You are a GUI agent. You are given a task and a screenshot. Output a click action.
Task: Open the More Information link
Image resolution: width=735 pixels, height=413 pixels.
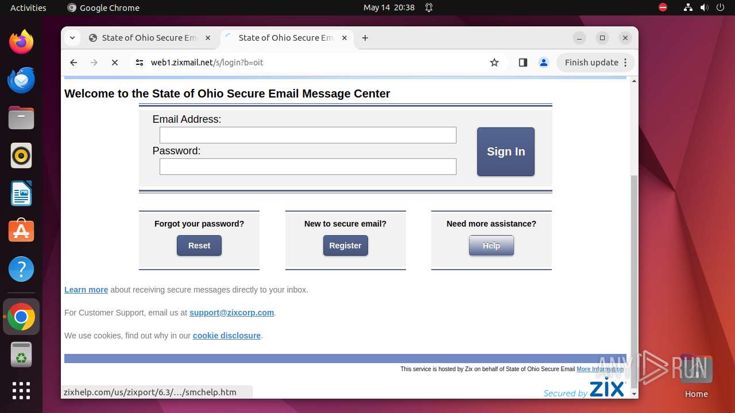click(x=600, y=369)
